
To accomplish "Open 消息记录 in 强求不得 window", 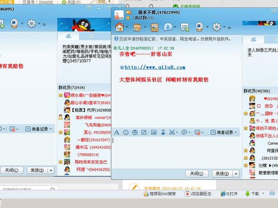I will pyautogui.click(x=224, y=132).
